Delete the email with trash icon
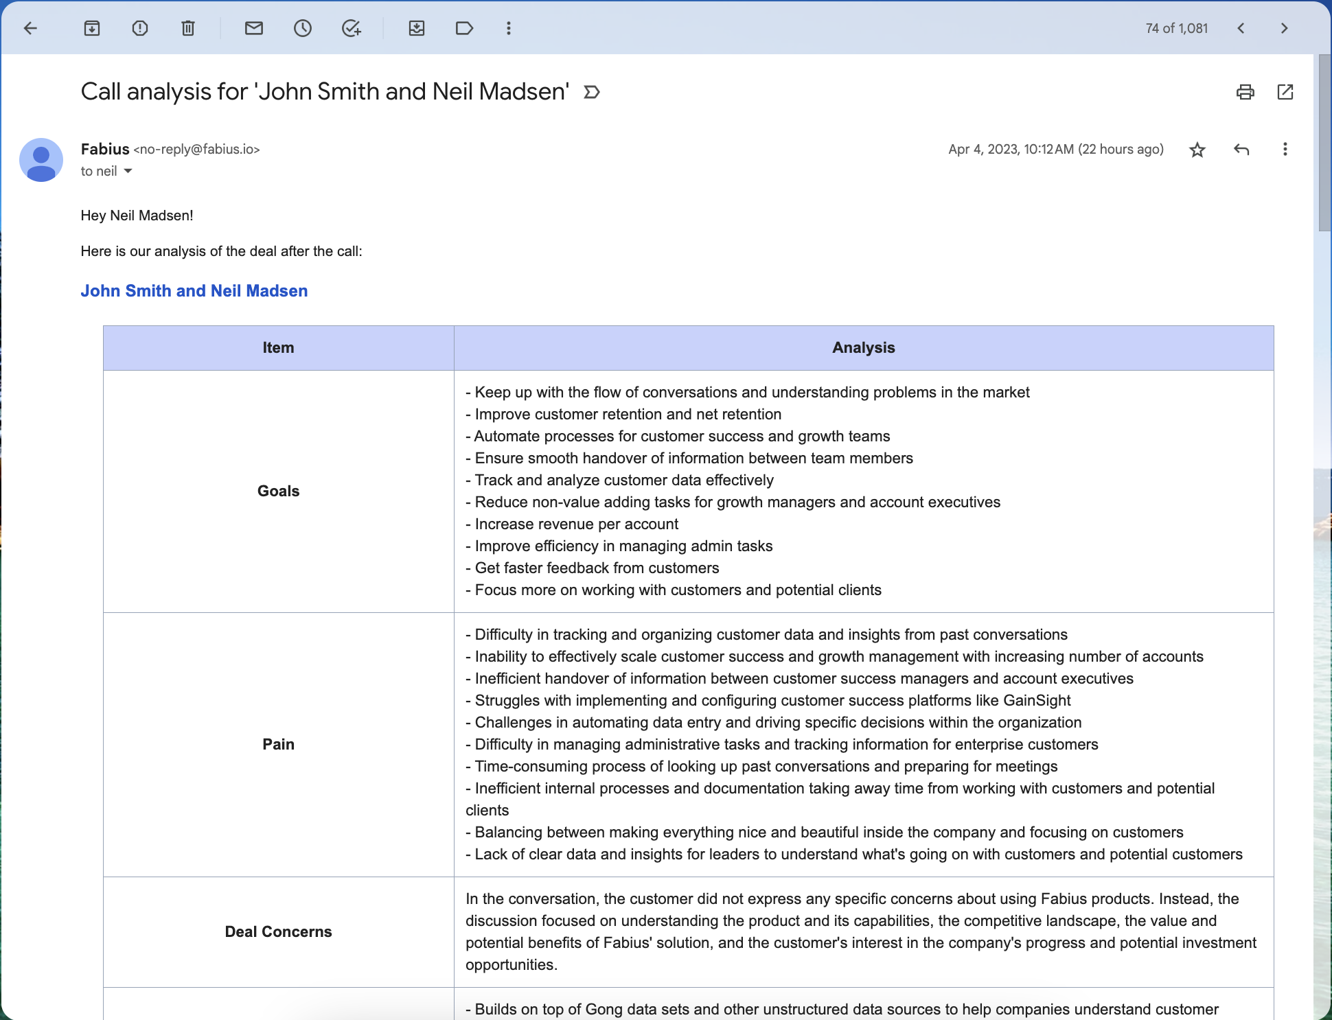 (x=188, y=28)
